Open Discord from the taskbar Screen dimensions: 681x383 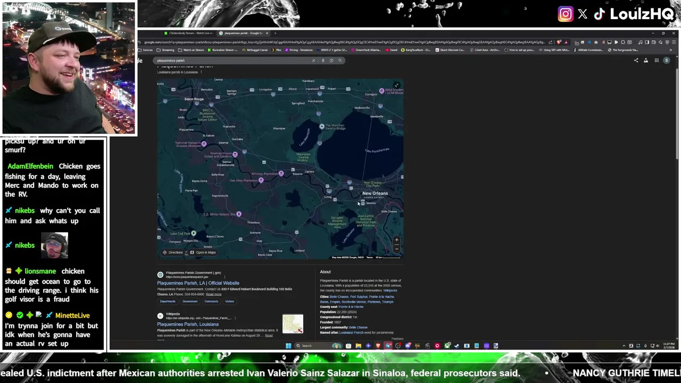tap(408, 346)
